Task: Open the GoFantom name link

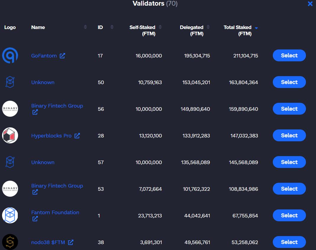Action: [x=44, y=56]
